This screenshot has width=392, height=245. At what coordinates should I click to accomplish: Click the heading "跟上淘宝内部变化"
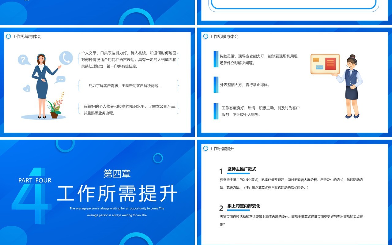(244, 206)
